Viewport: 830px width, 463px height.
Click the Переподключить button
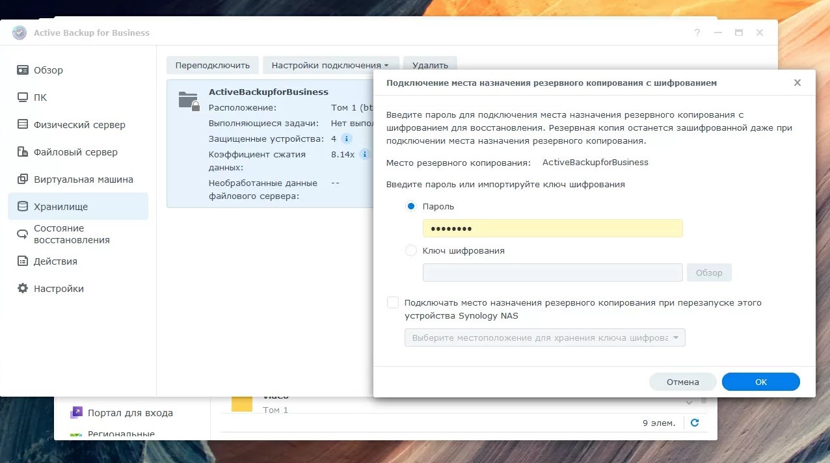(212, 65)
